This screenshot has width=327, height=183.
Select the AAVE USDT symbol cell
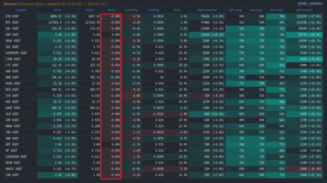pyautogui.click(x=21, y=108)
